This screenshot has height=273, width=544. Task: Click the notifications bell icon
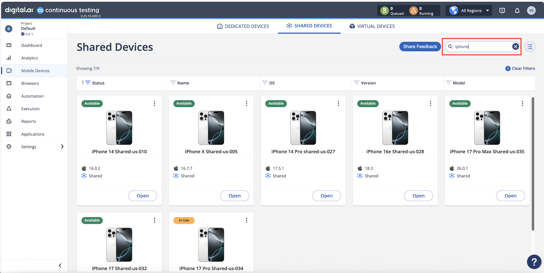pyautogui.click(x=517, y=11)
